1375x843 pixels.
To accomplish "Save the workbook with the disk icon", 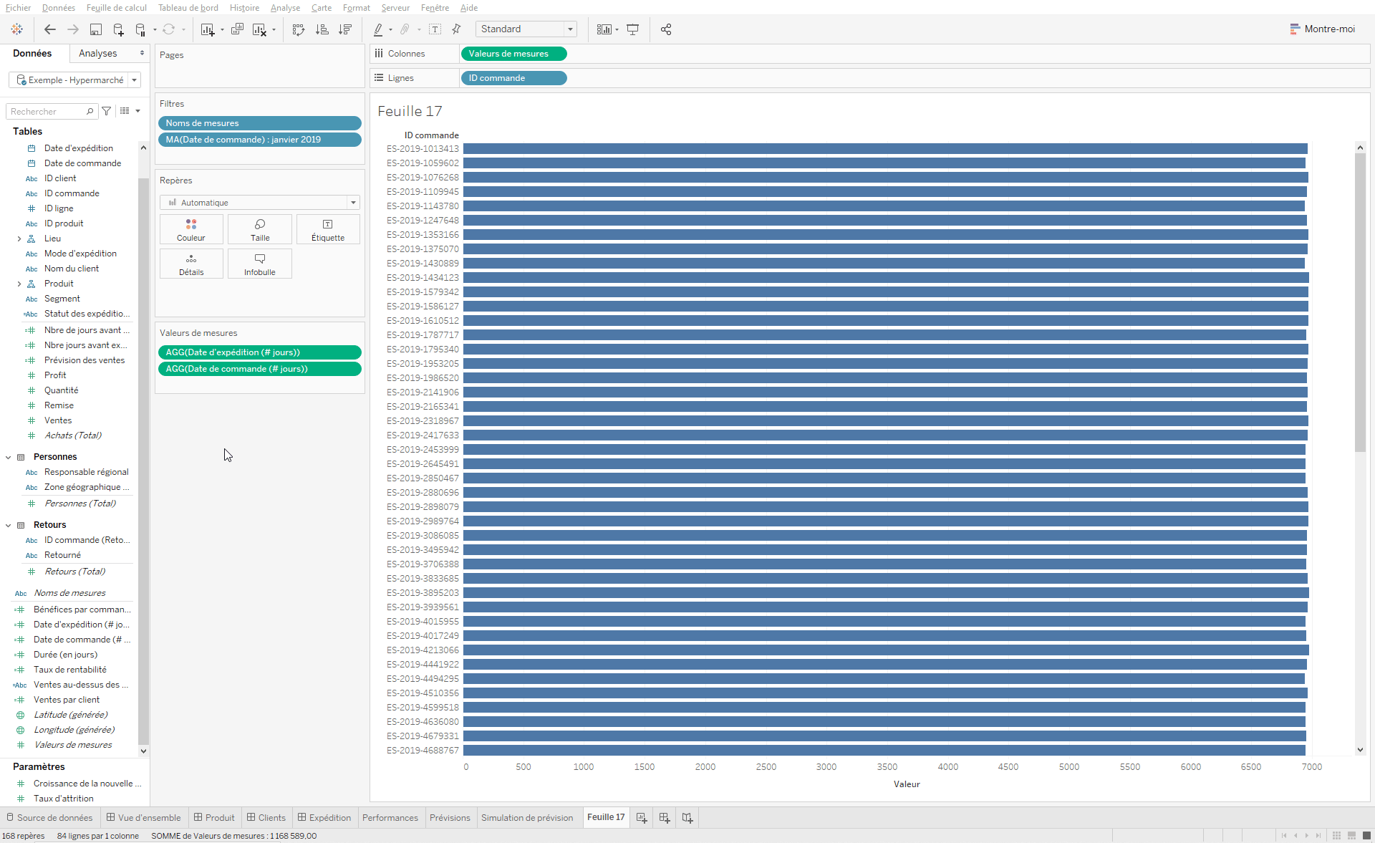I will 96,29.
